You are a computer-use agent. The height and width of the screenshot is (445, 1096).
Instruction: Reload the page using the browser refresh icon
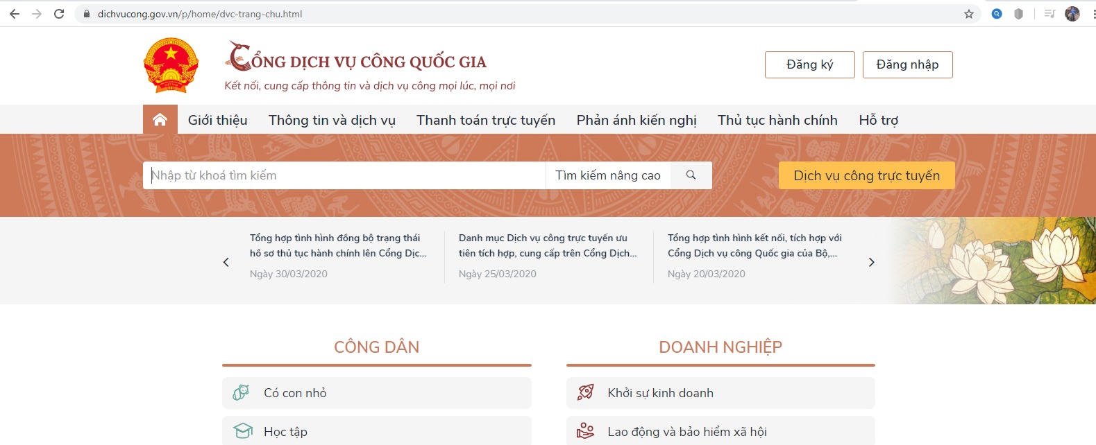pos(59,14)
